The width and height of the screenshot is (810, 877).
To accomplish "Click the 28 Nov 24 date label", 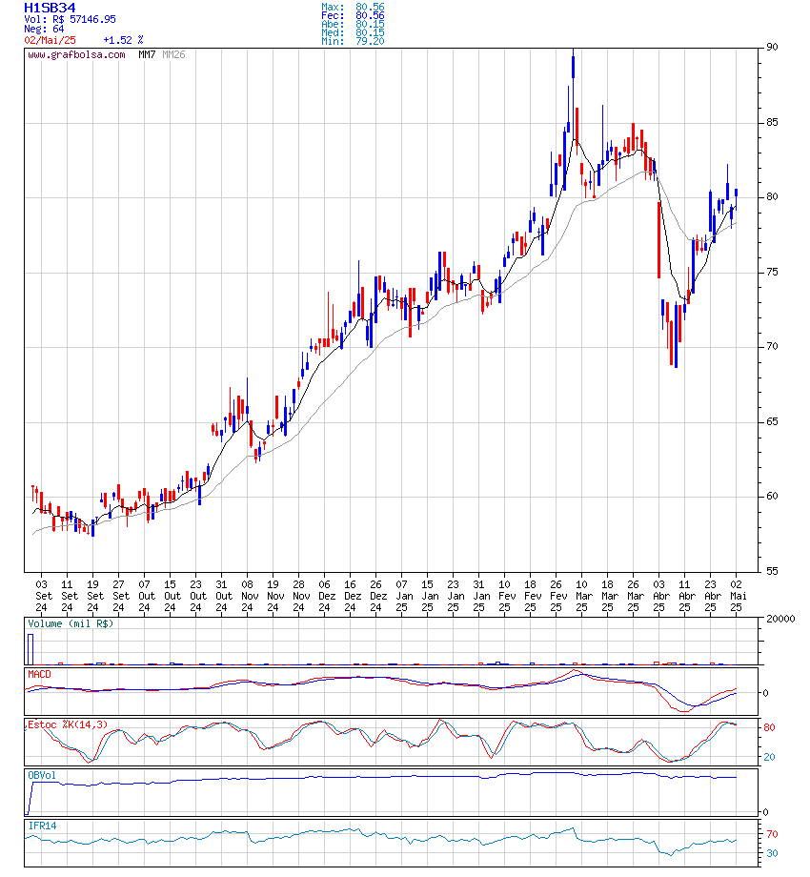I will [299, 596].
